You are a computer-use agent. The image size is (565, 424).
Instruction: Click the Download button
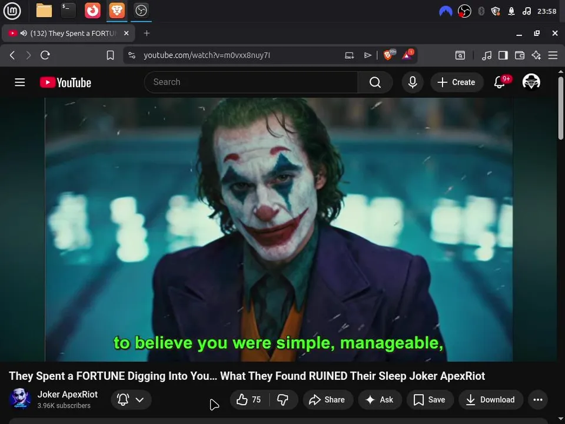(491, 399)
